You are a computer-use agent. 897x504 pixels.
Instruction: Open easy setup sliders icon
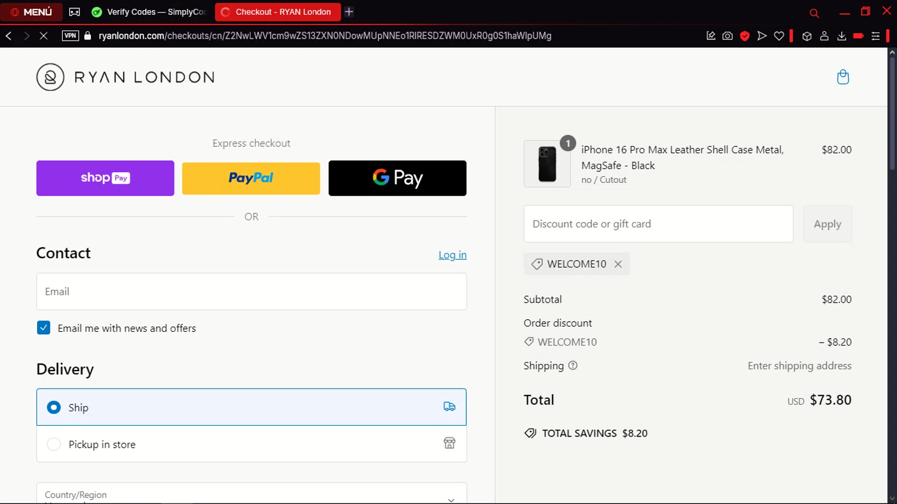(x=875, y=36)
